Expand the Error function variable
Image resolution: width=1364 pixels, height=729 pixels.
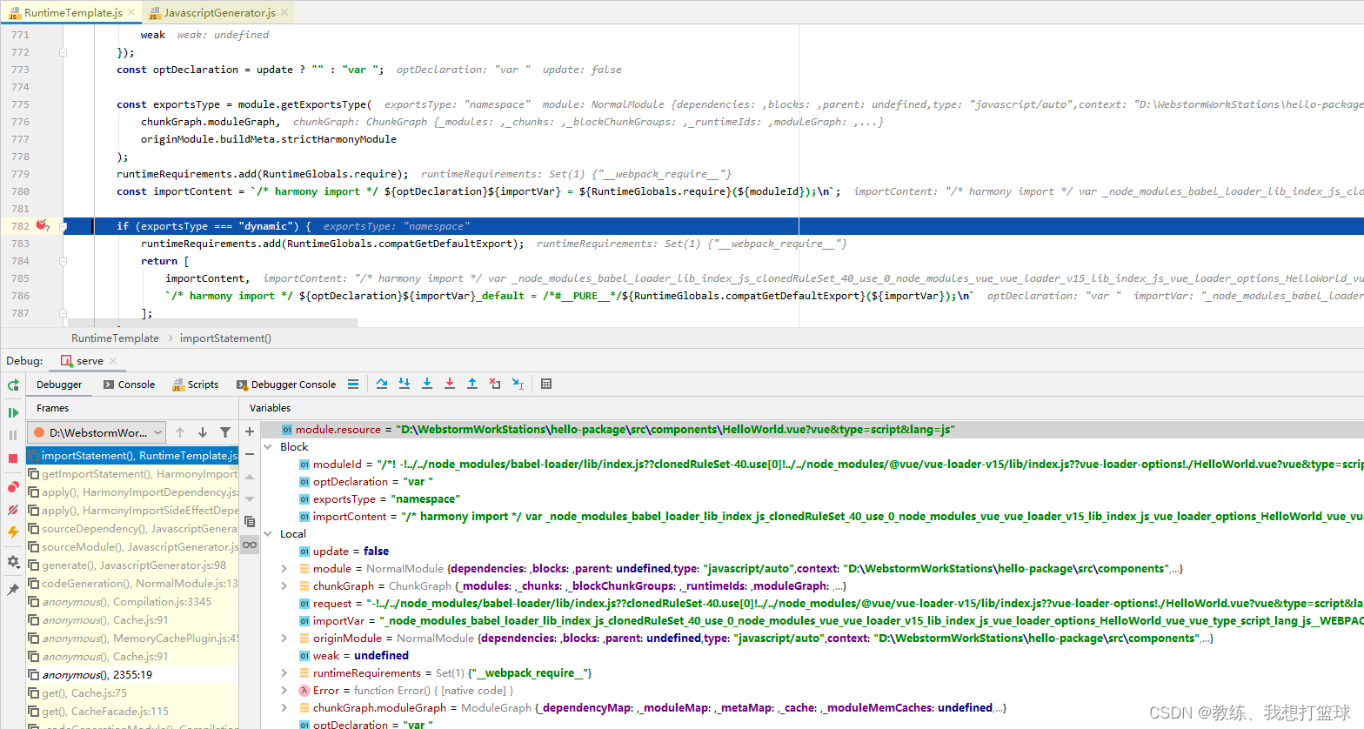(x=284, y=691)
